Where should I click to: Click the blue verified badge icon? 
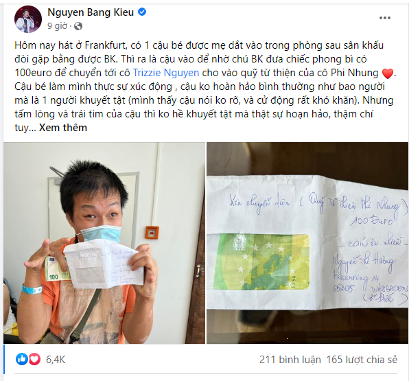(x=142, y=12)
